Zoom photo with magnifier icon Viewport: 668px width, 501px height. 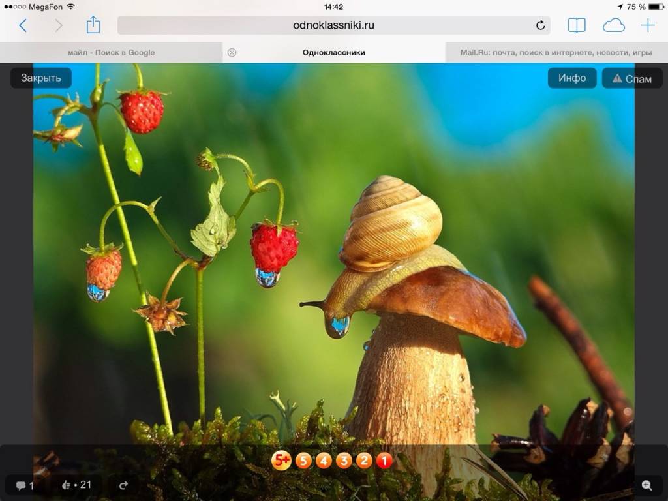(646, 485)
